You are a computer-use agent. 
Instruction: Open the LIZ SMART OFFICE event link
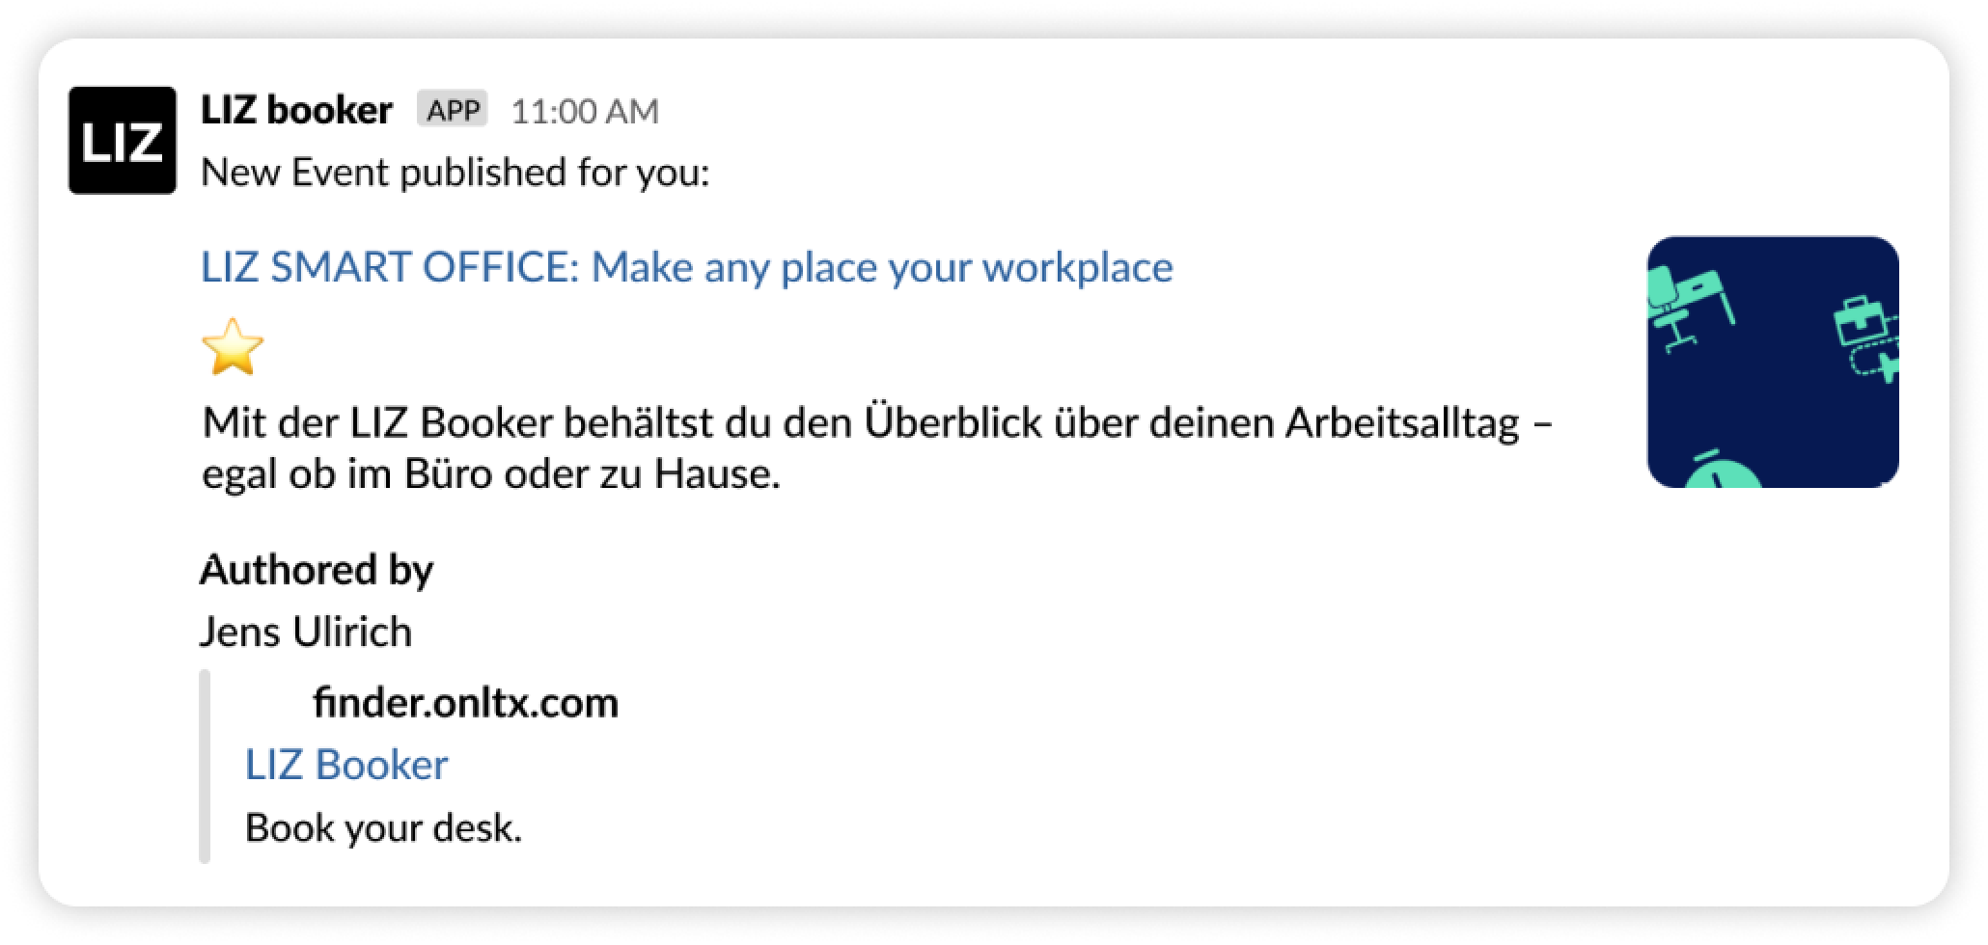click(x=686, y=267)
